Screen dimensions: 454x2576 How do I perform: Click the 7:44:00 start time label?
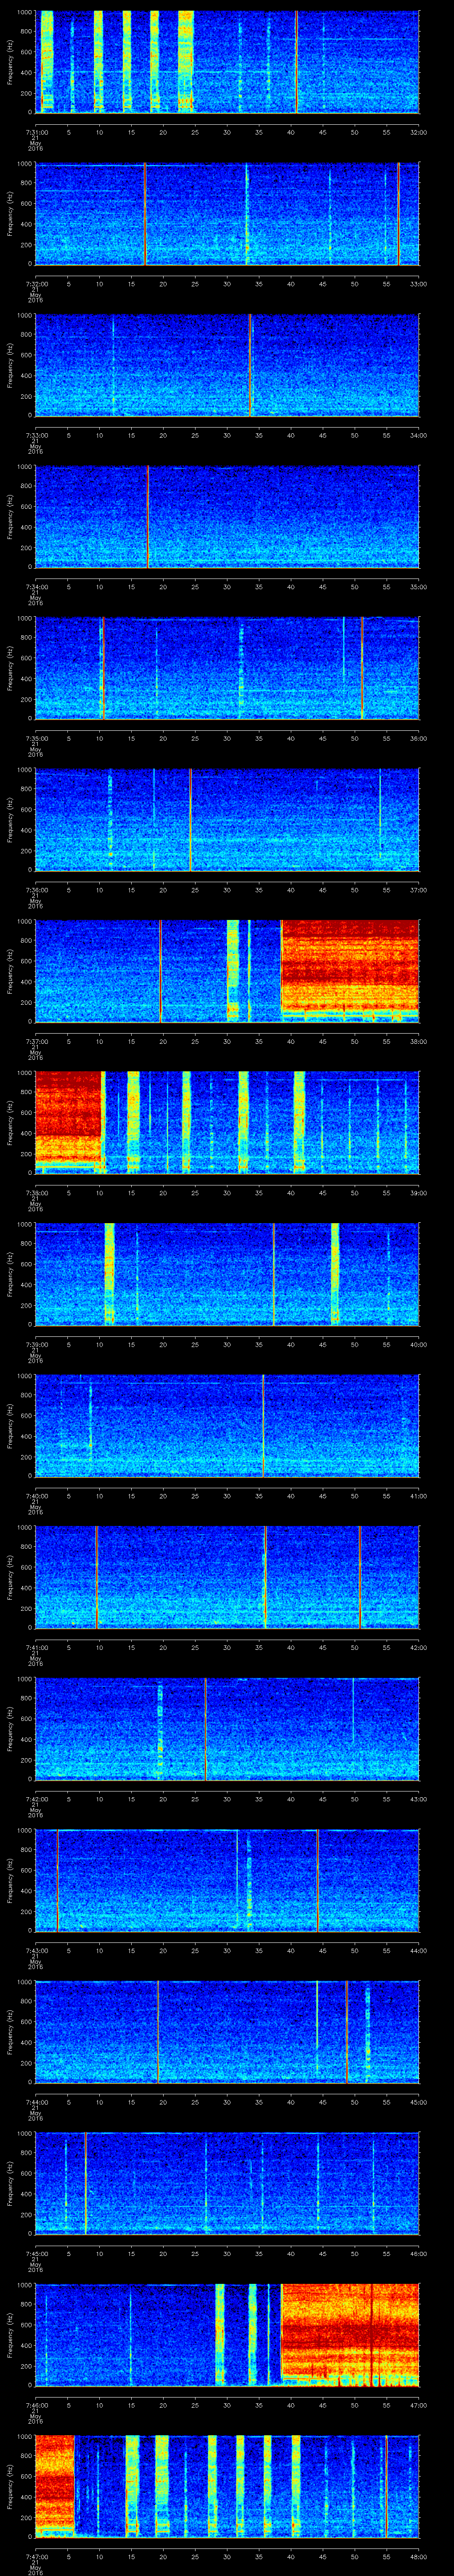(x=36, y=2102)
